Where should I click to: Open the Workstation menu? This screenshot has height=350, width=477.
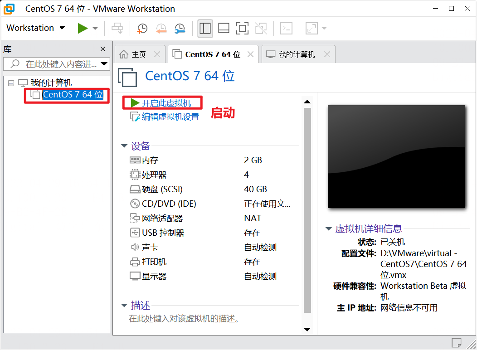[x=36, y=28]
